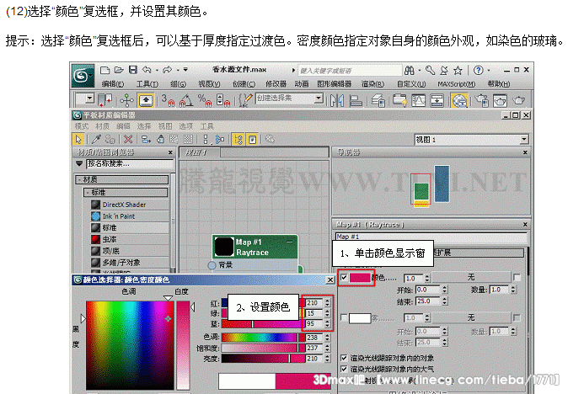584x394 pixels.
Task: Click the material editor toolbar icon
Action: 459,100
